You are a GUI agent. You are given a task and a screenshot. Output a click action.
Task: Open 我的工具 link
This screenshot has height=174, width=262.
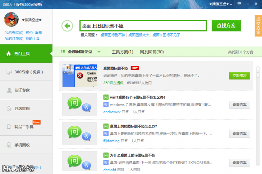coord(33,39)
